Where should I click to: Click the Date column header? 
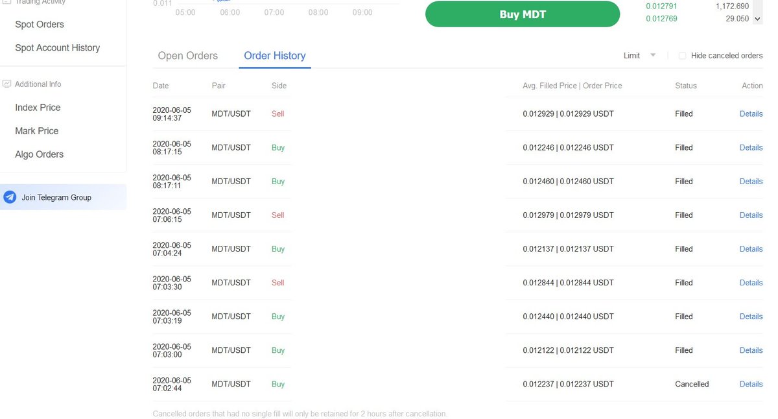click(x=161, y=86)
